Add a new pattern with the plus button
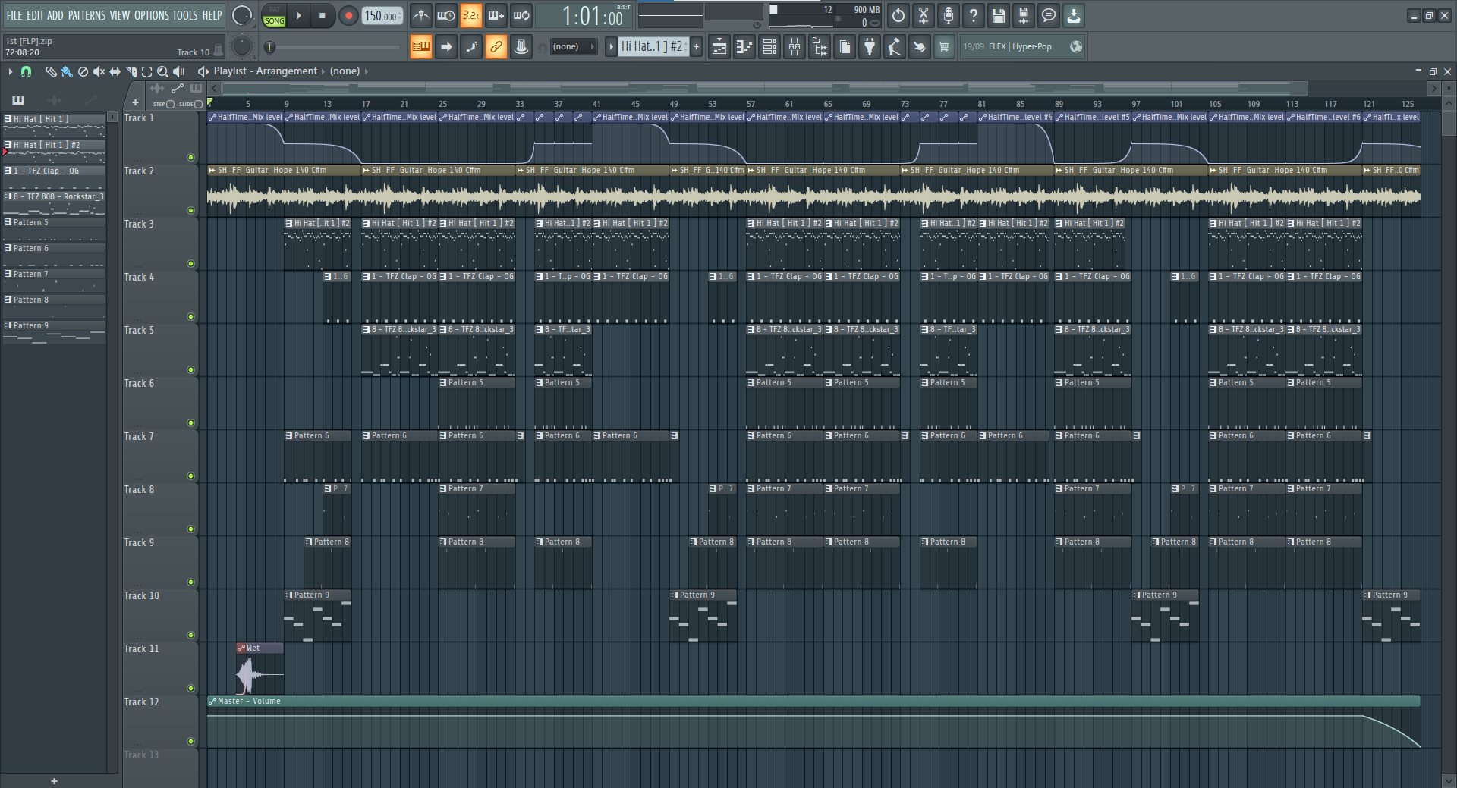Image resolution: width=1457 pixels, height=788 pixels. (696, 47)
